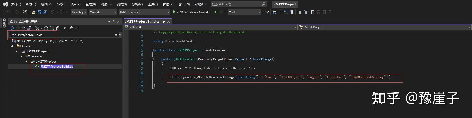Open the JMZTPProject startup project dropdown
Viewport: 472px width, 118px height.
coord(144,12)
